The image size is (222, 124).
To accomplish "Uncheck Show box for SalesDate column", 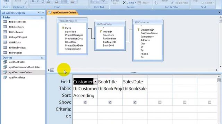I will click(135, 102).
